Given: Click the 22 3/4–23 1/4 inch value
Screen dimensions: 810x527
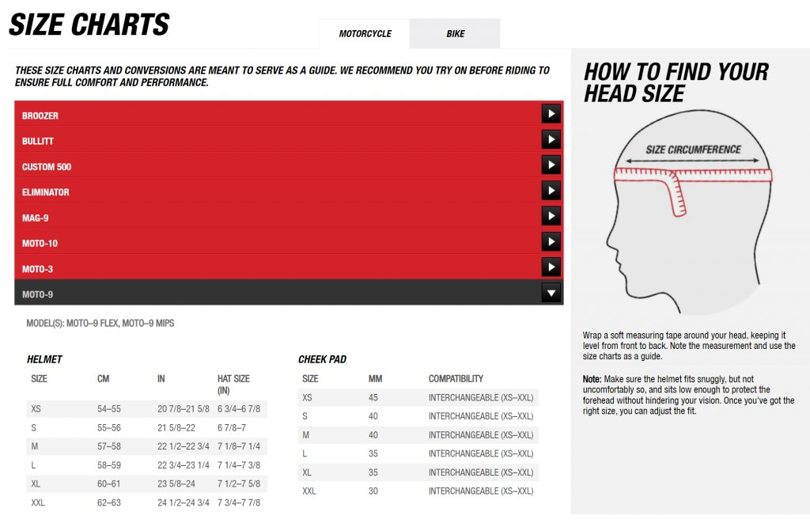Looking at the screenshot, I should [x=184, y=465].
